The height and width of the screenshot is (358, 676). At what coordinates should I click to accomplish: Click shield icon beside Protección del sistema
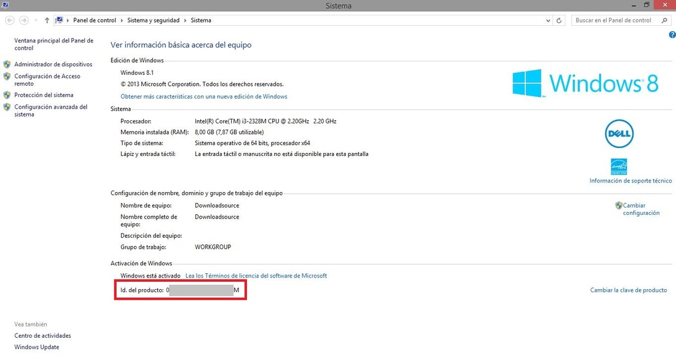pyautogui.click(x=7, y=95)
